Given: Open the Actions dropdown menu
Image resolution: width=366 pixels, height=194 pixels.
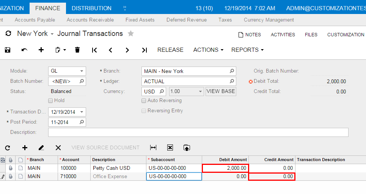Looking at the screenshot, I should click(208, 50).
